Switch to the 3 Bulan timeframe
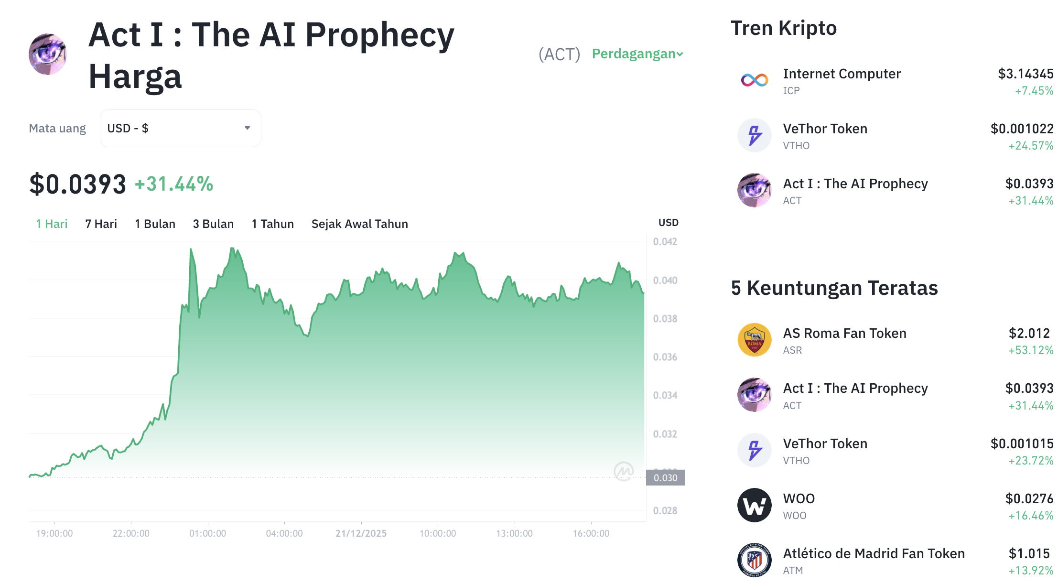1058x584 pixels. (x=213, y=223)
